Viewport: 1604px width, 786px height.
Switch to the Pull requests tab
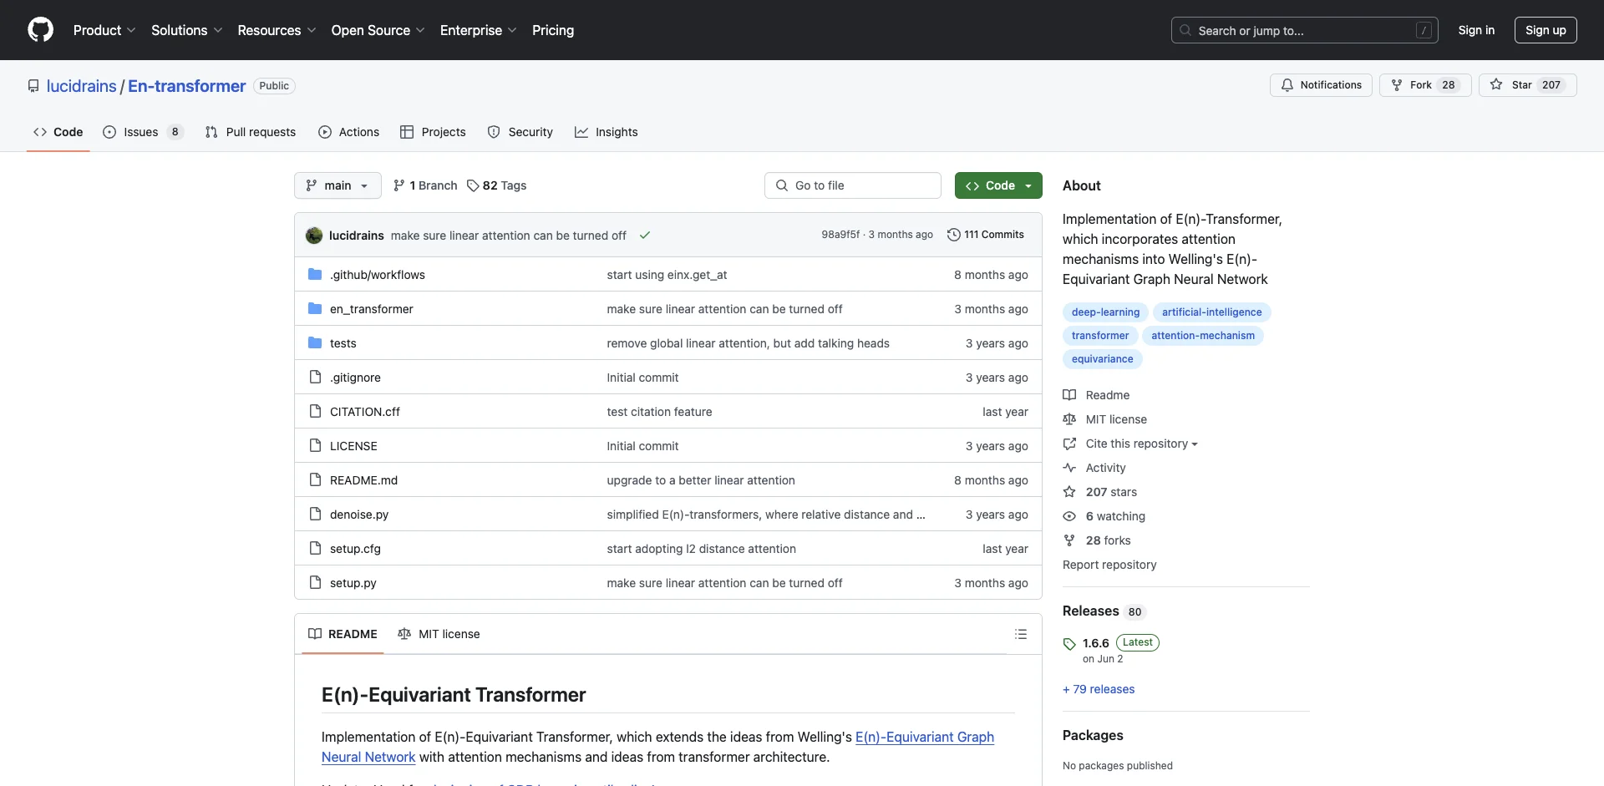pyautogui.click(x=251, y=132)
